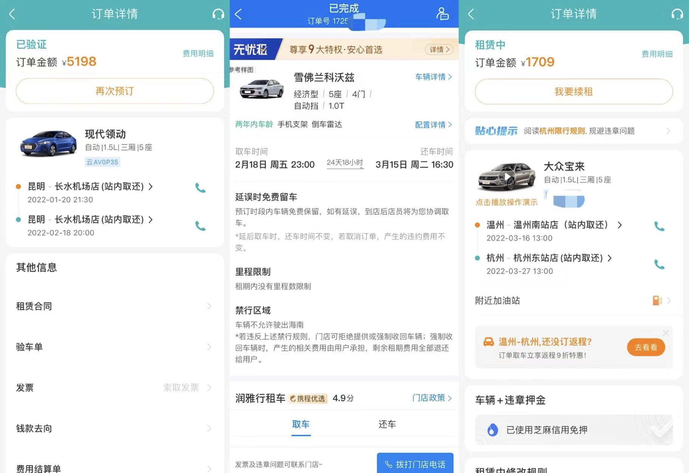Viewport: 689px width, 473px height.
Task: Tap the back arrow on 订单详情 page
Action: coord(11,14)
